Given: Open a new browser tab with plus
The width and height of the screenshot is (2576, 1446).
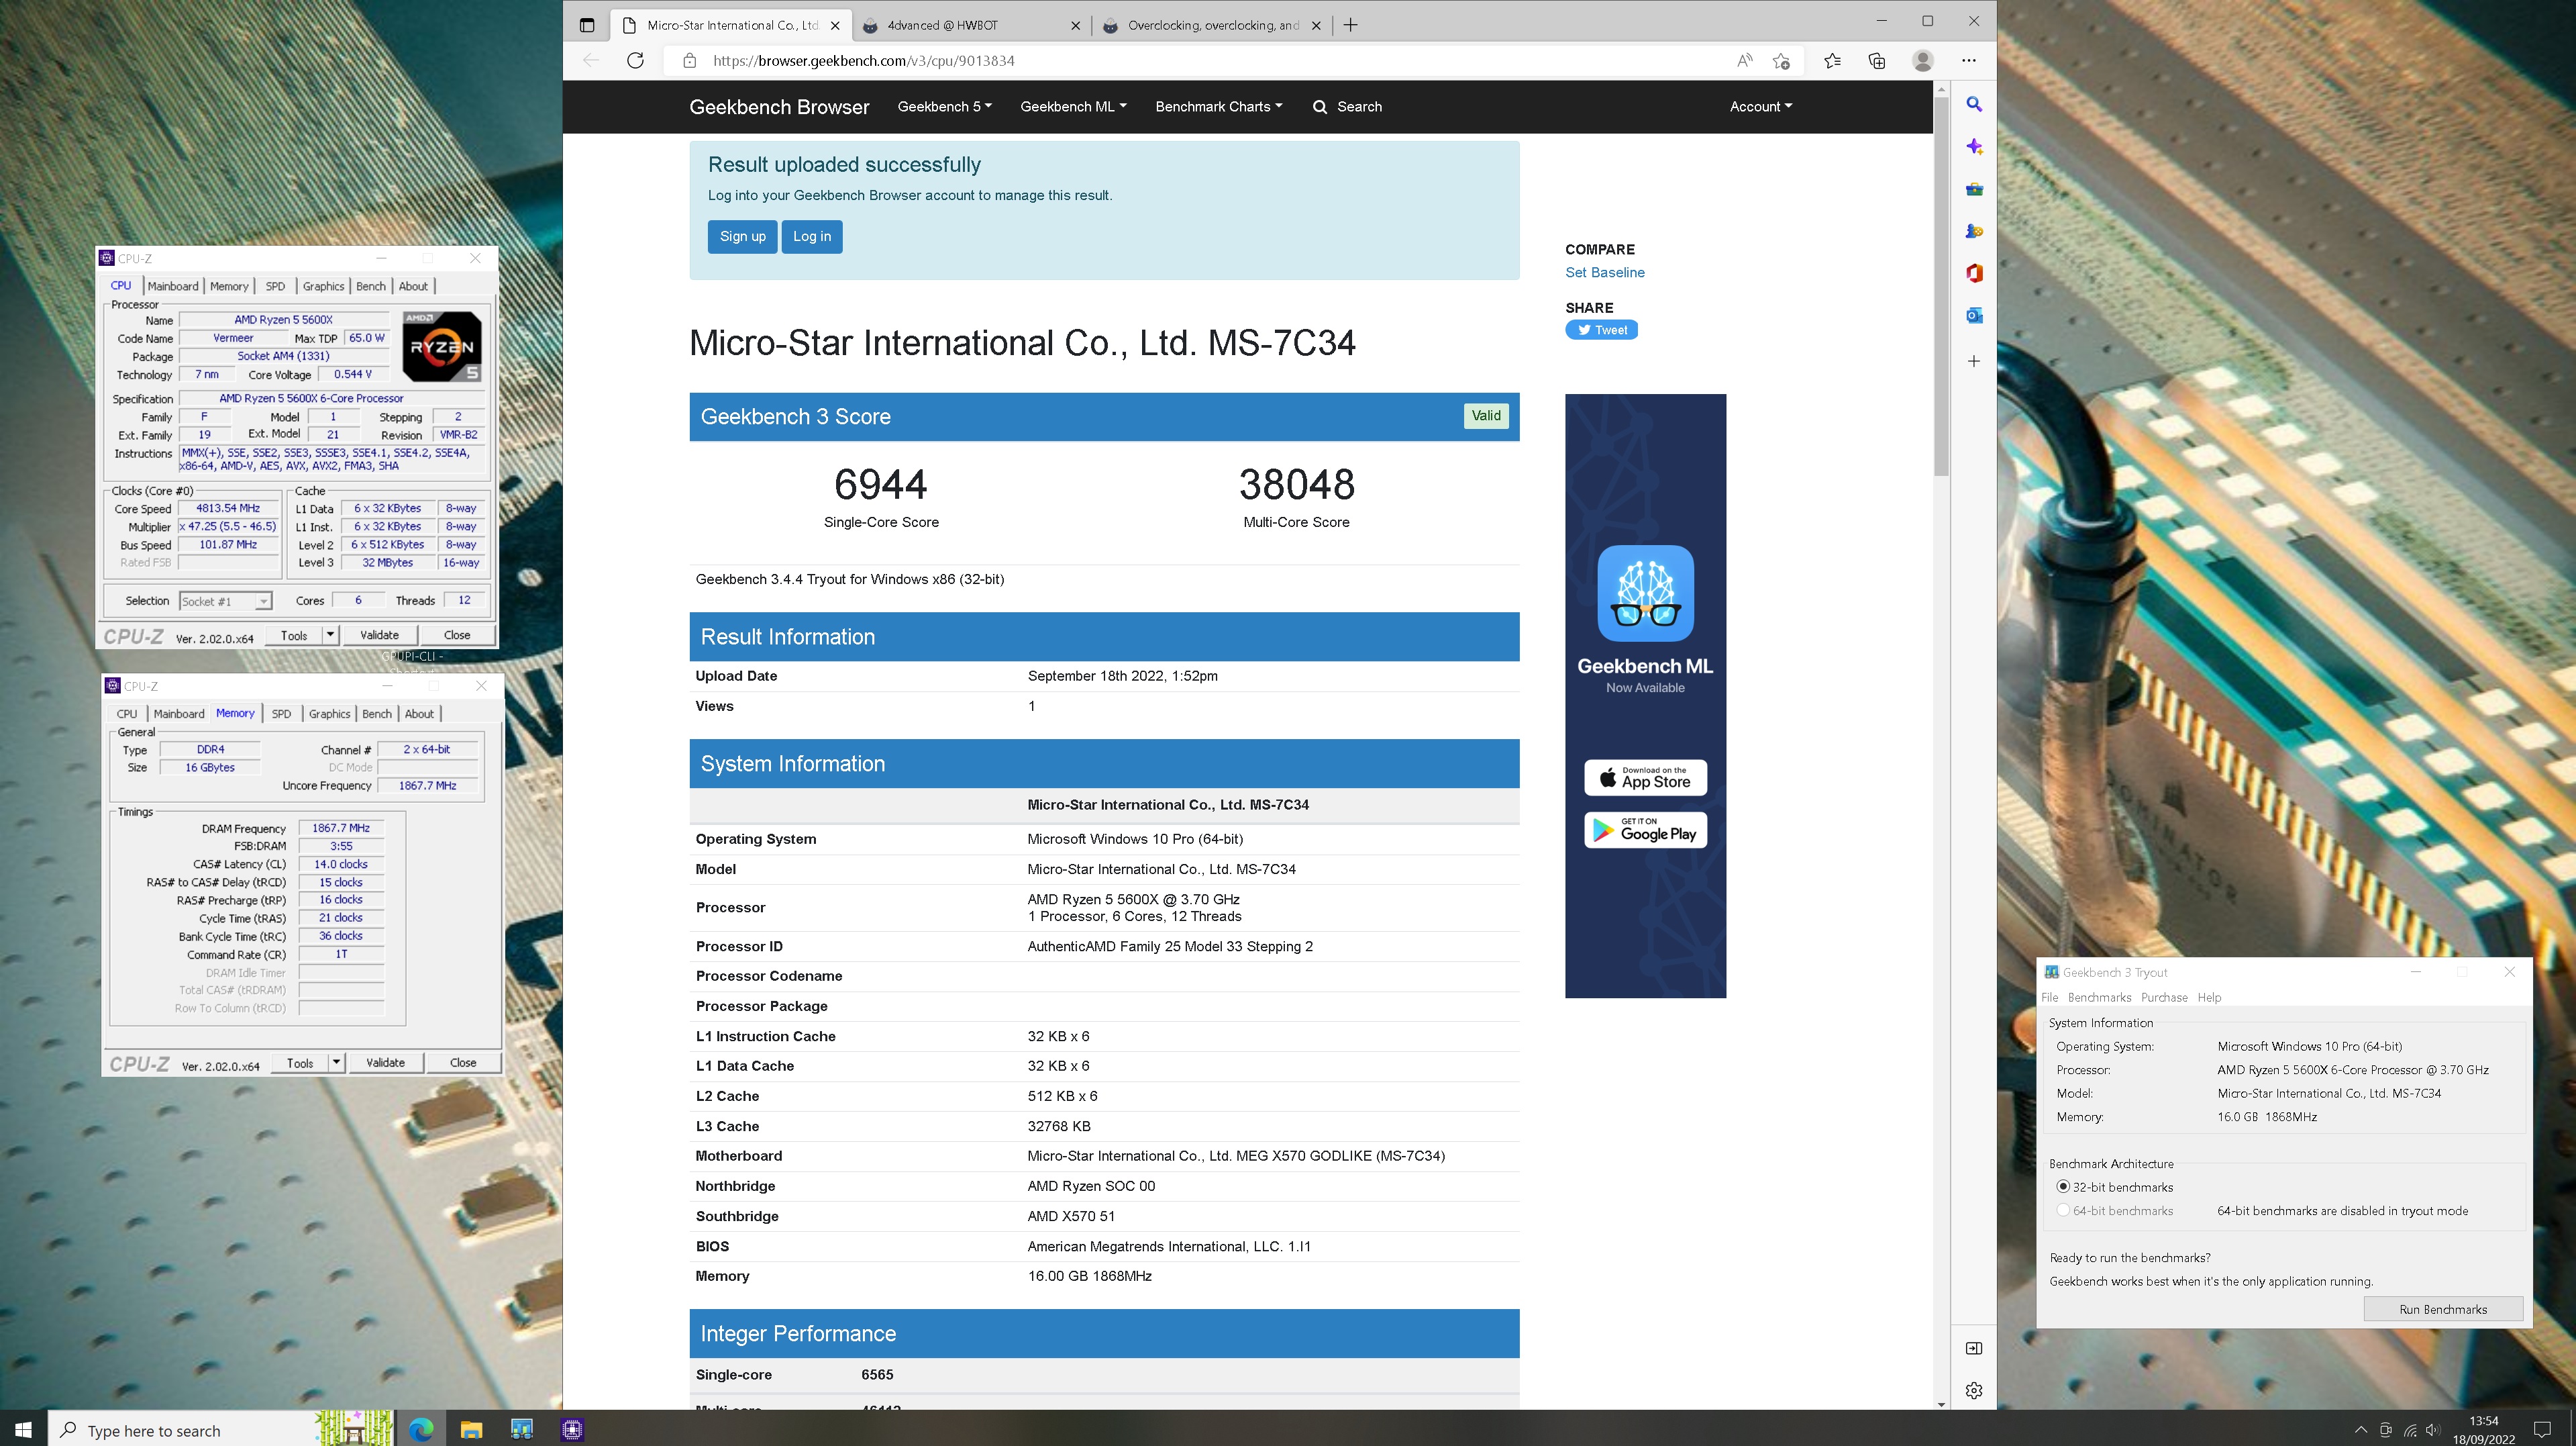Looking at the screenshot, I should [x=1350, y=25].
